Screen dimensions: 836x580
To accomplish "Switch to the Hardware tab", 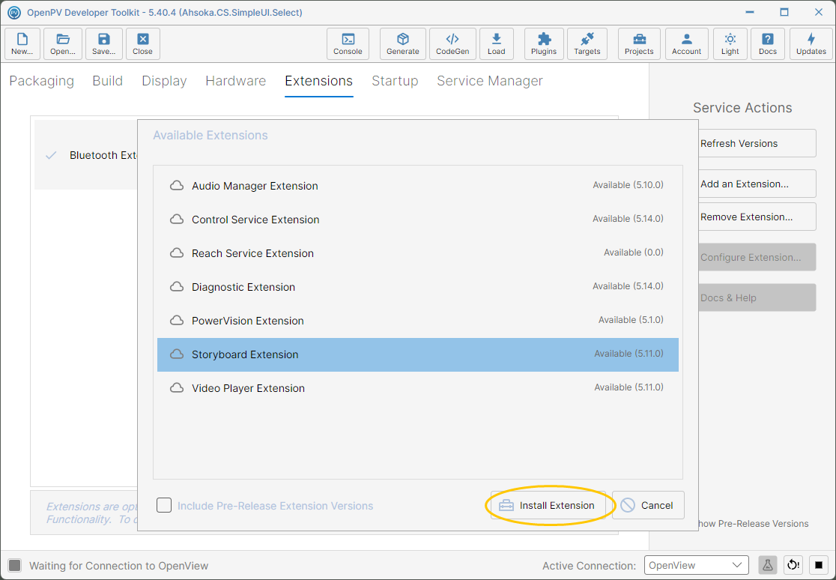I will click(x=236, y=81).
